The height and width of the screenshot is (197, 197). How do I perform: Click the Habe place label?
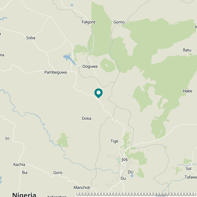(187, 91)
